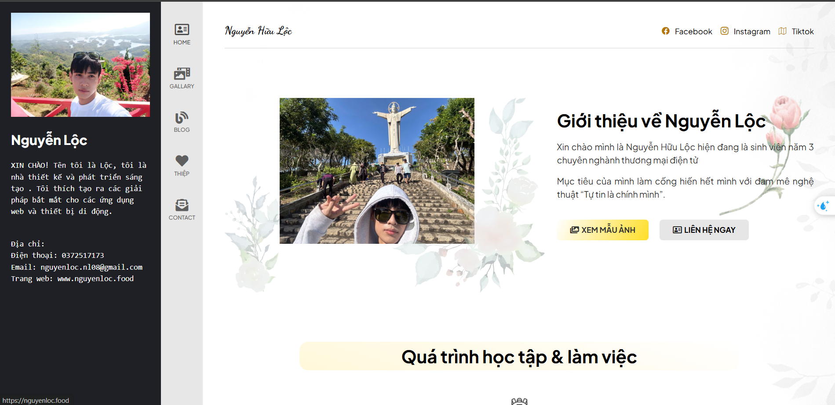Viewport: 835px width, 405px height.
Task: Click the photo icon inside the XEM MẪU ẢNH button
Action: pyautogui.click(x=574, y=229)
